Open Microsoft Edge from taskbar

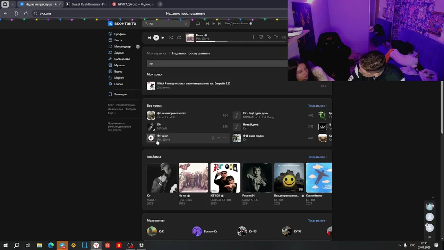pyautogui.click(x=51, y=245)
